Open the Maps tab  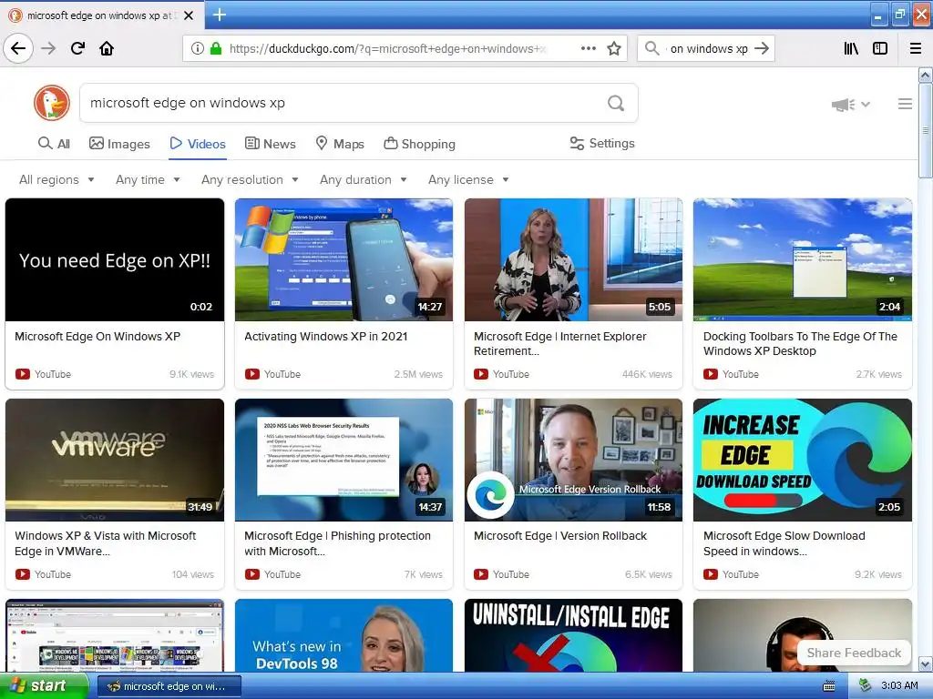[340, 144]
